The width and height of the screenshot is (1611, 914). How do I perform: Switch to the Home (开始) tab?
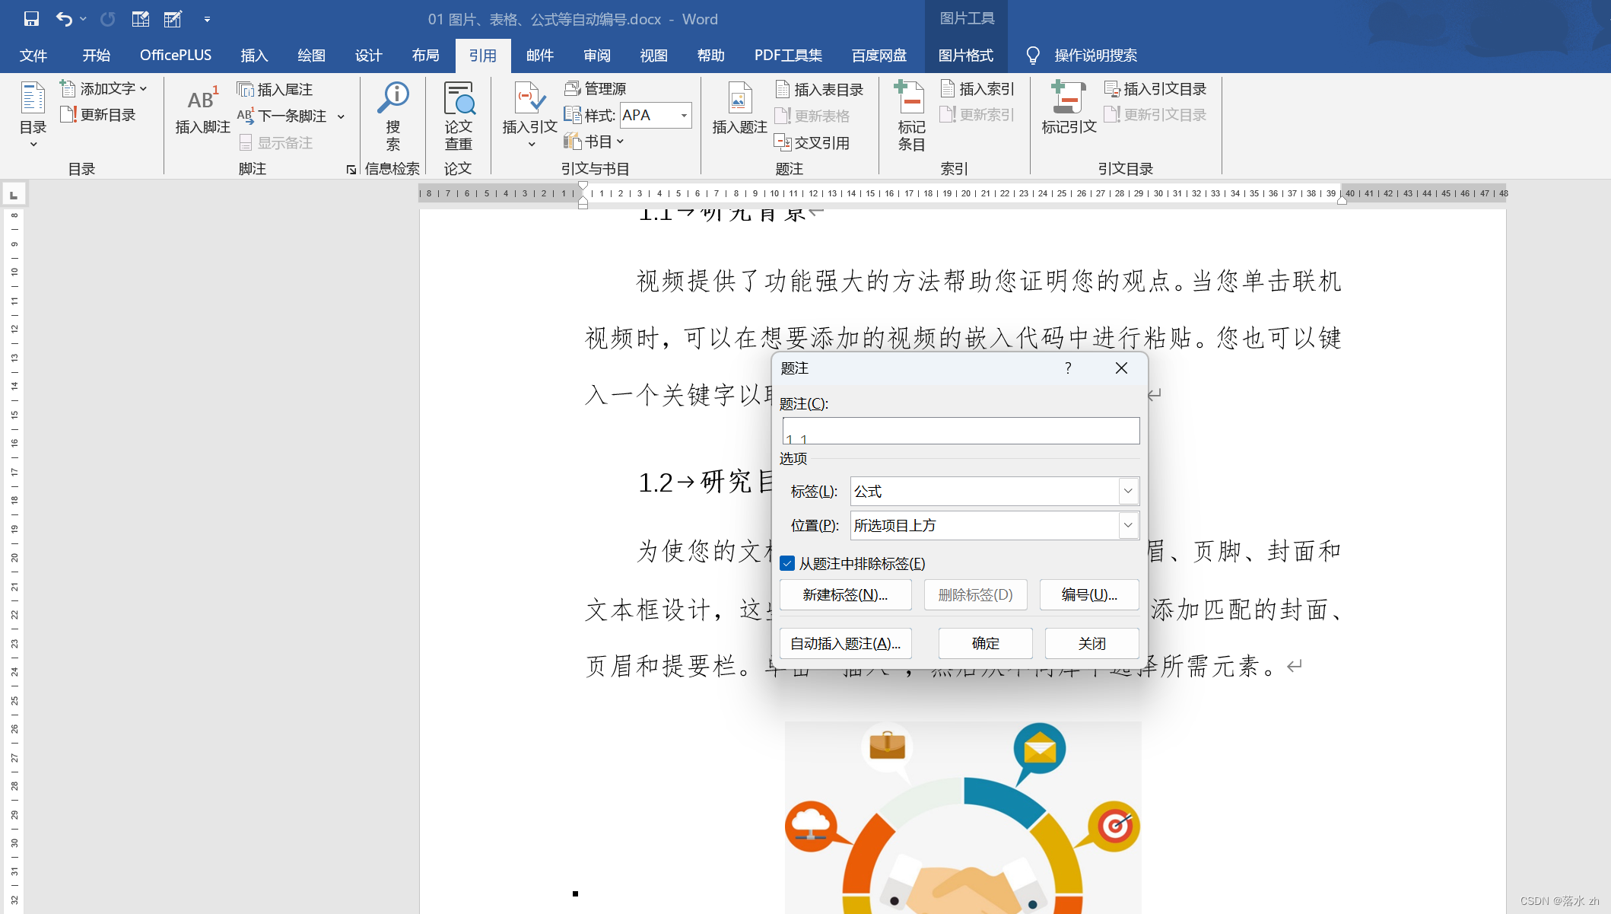tap(97, 56)
